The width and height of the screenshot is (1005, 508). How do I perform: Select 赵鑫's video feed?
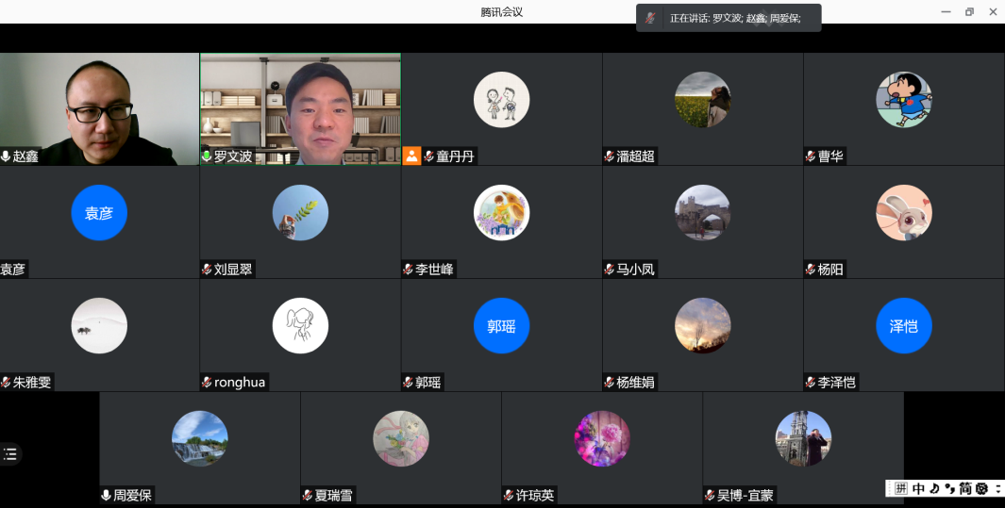tap(99, 104)
